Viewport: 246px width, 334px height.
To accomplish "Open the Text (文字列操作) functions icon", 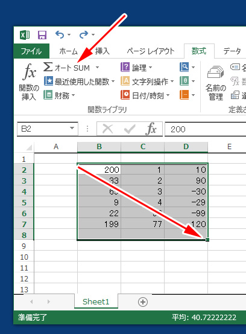I will [125, 81].
